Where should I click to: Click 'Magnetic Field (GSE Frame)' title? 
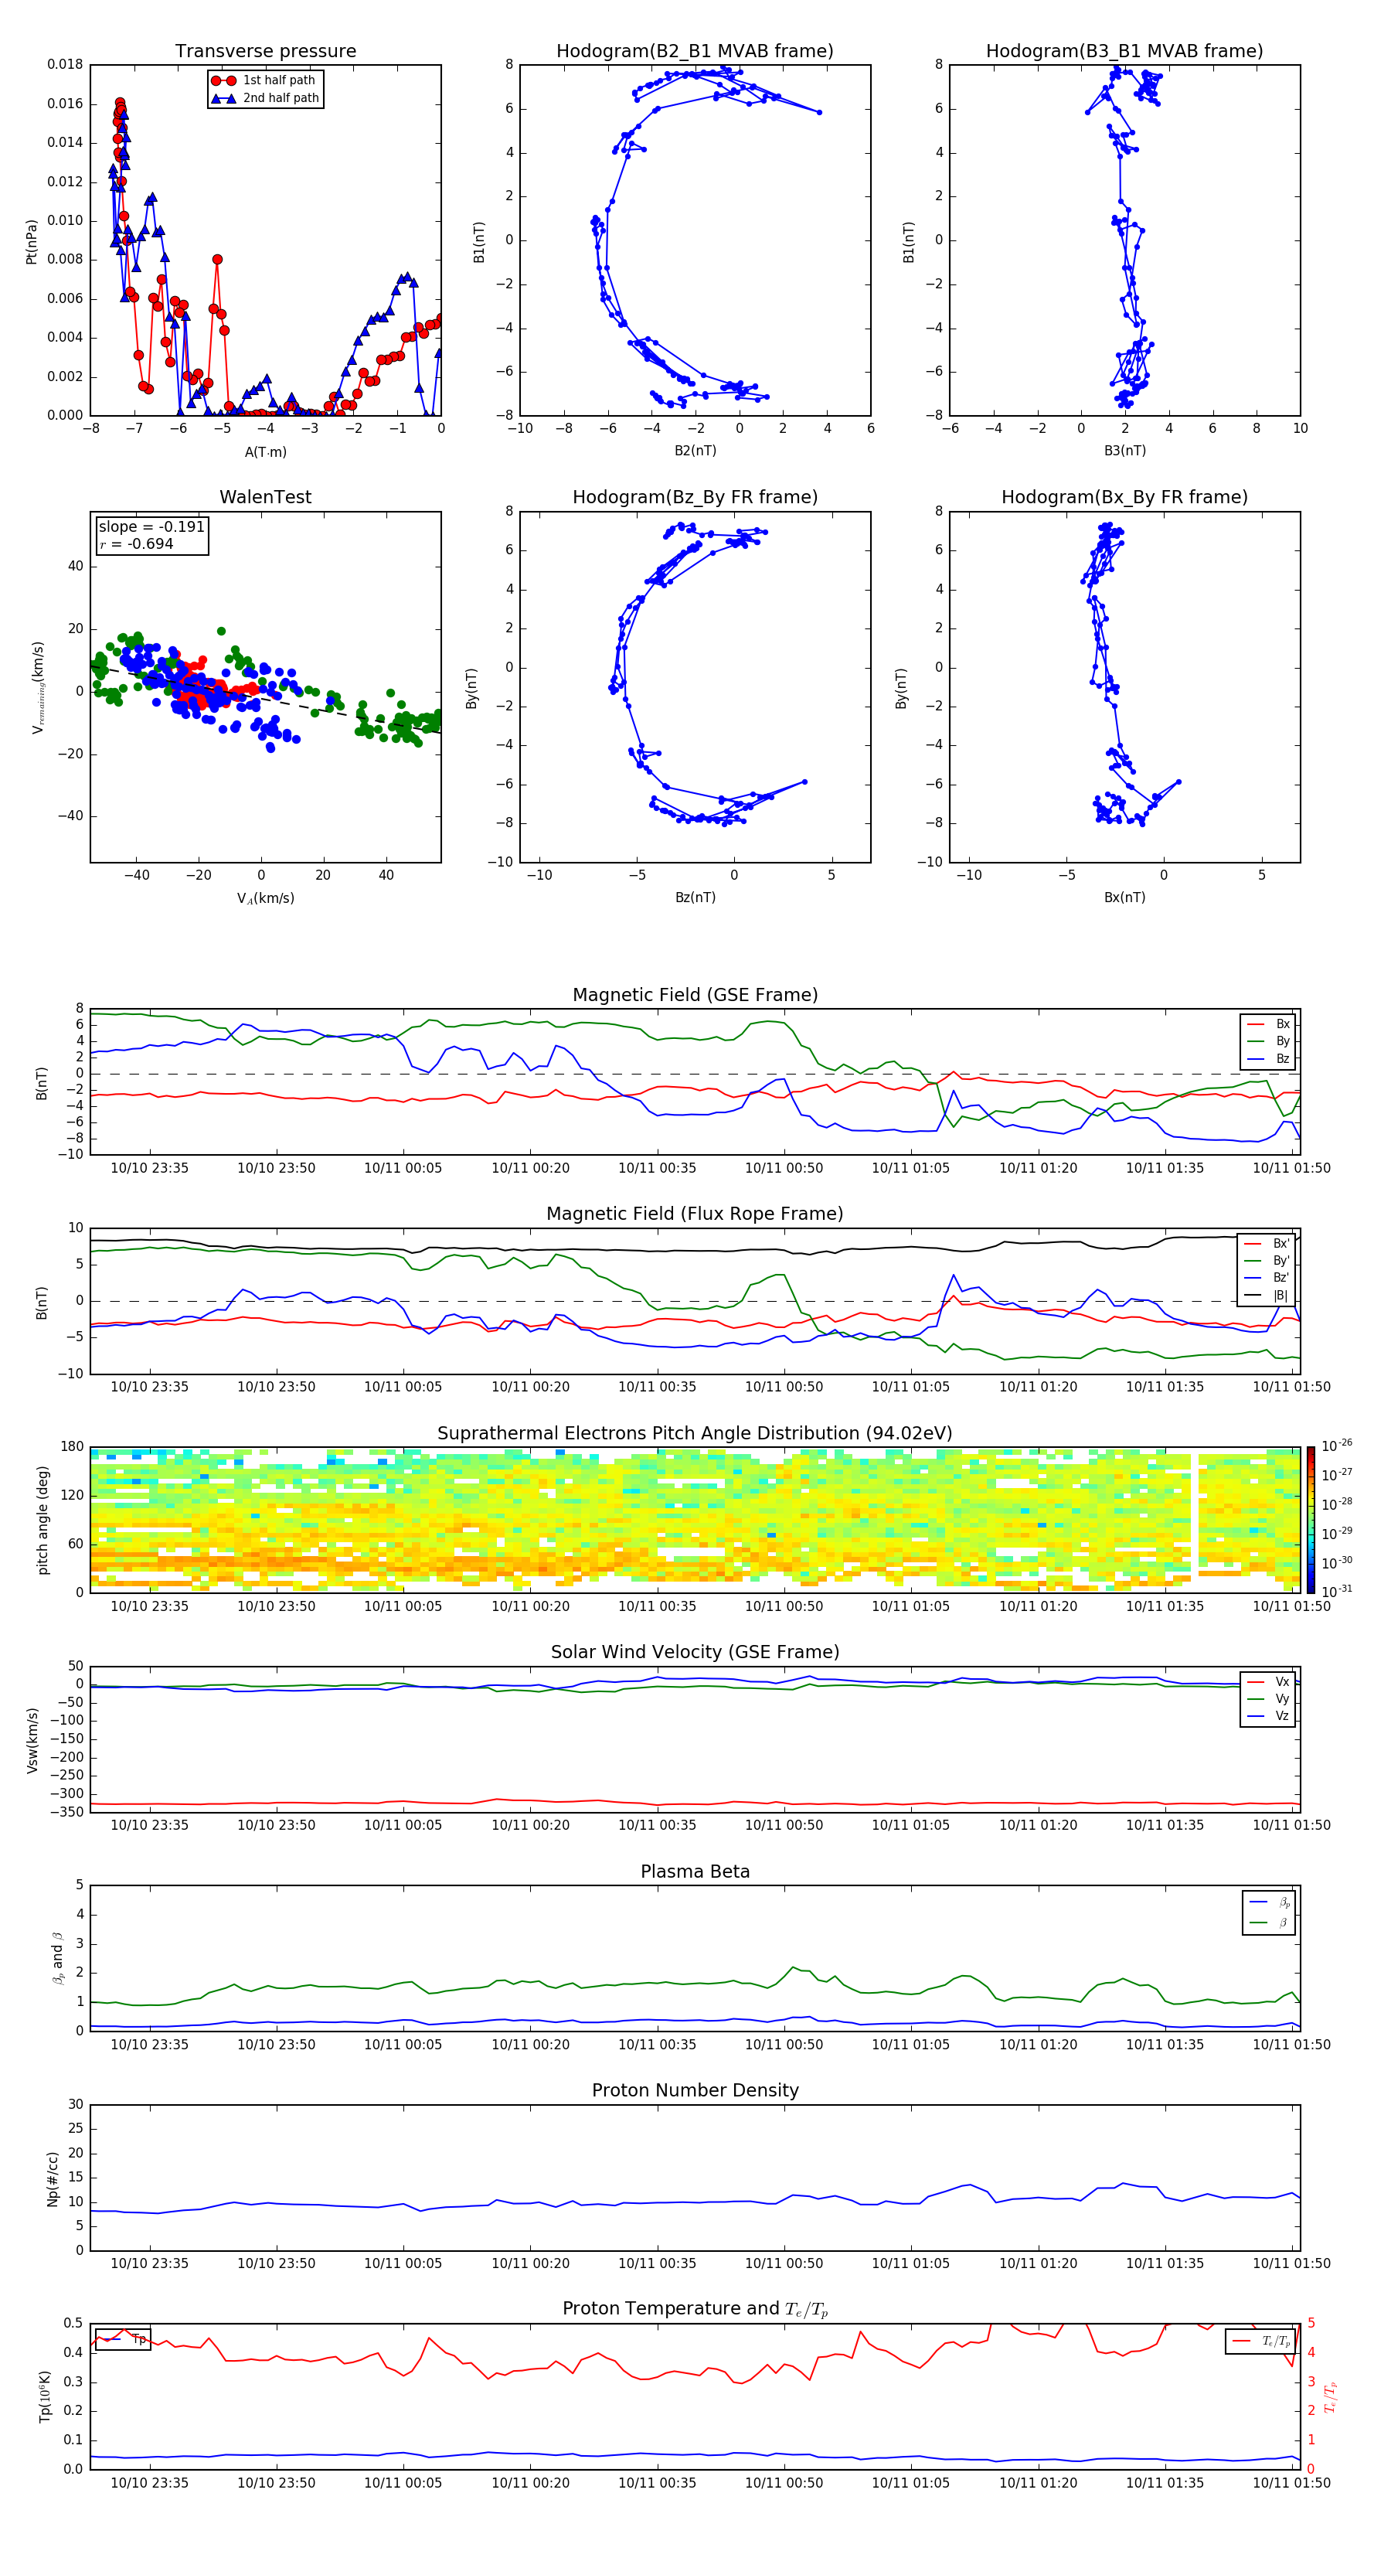pyautogui.click(x=695, y=995)
